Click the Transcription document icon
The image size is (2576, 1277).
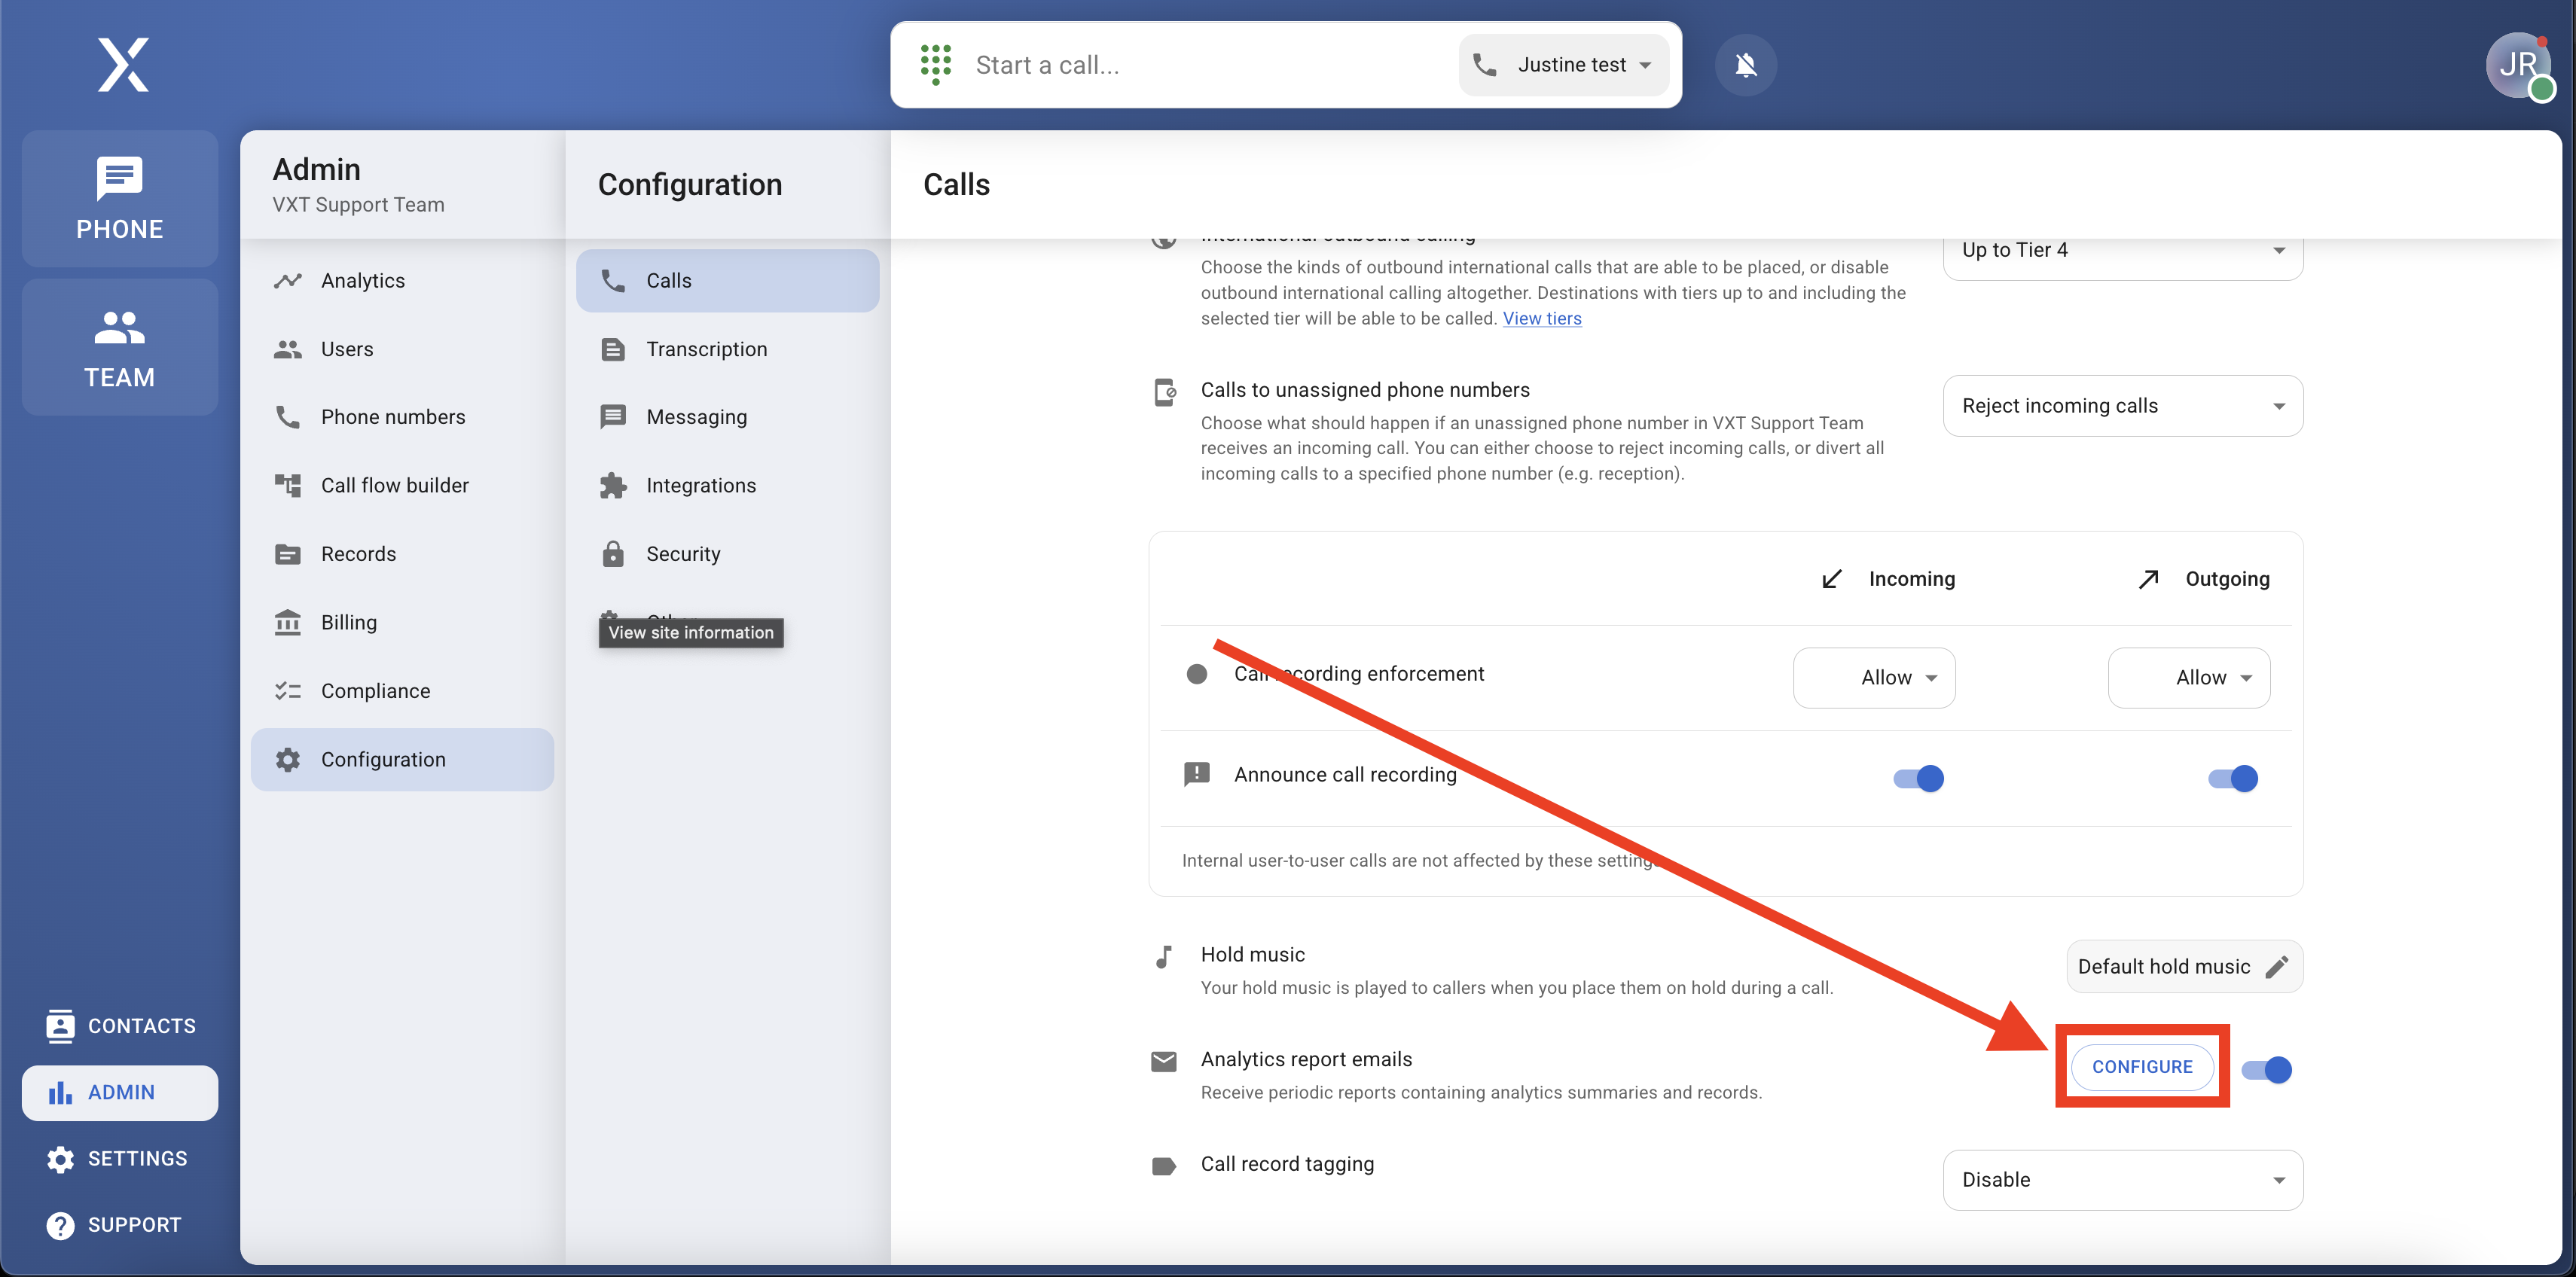613,349
